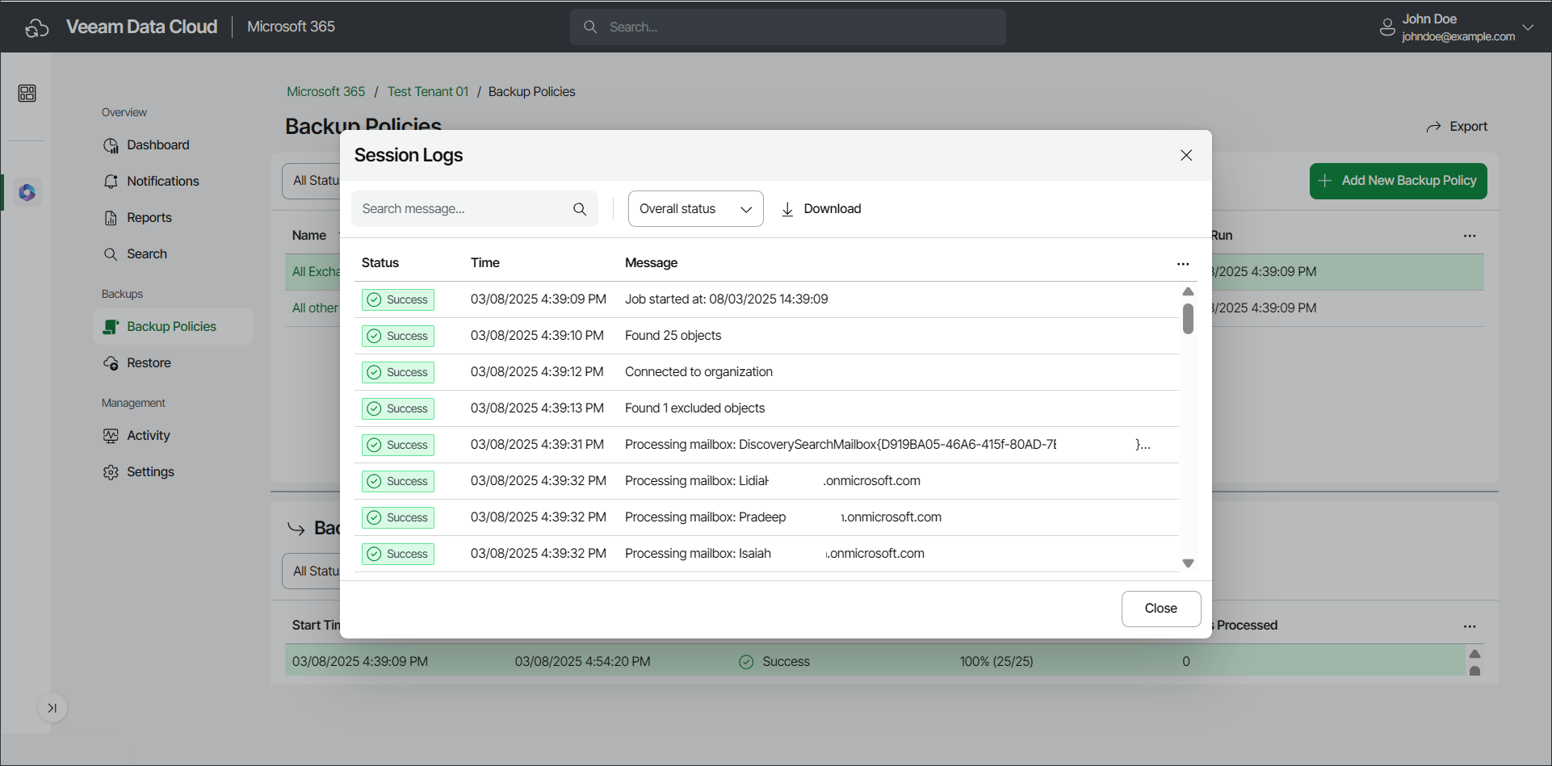Click the Message column header
The height and width of the screenshot is (766, 1552).
pyautogui.click(x=651, y=263)
